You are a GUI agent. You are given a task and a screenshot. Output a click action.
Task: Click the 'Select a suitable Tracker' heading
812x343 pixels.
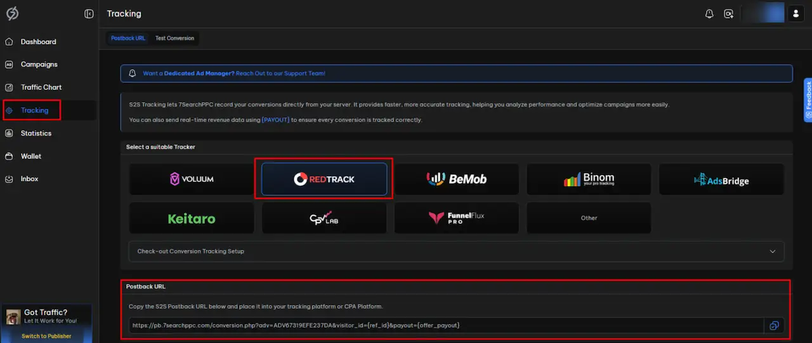pyautogui.click(x=160, y=147)
